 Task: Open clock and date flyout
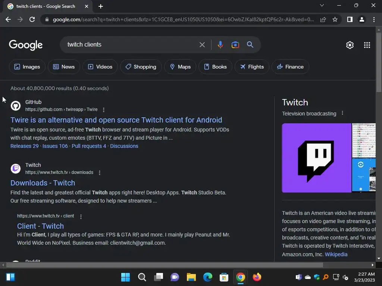[x=364, y=277]
